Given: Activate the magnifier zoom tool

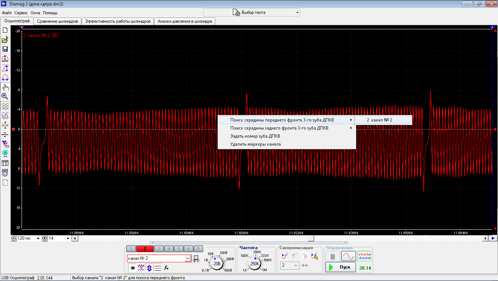Looking at the screenshot, I should (5, 96).
